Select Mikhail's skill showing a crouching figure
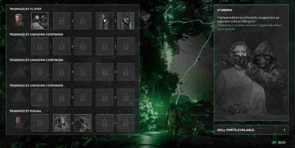295x148 pixels. click(x=83, y=123)
